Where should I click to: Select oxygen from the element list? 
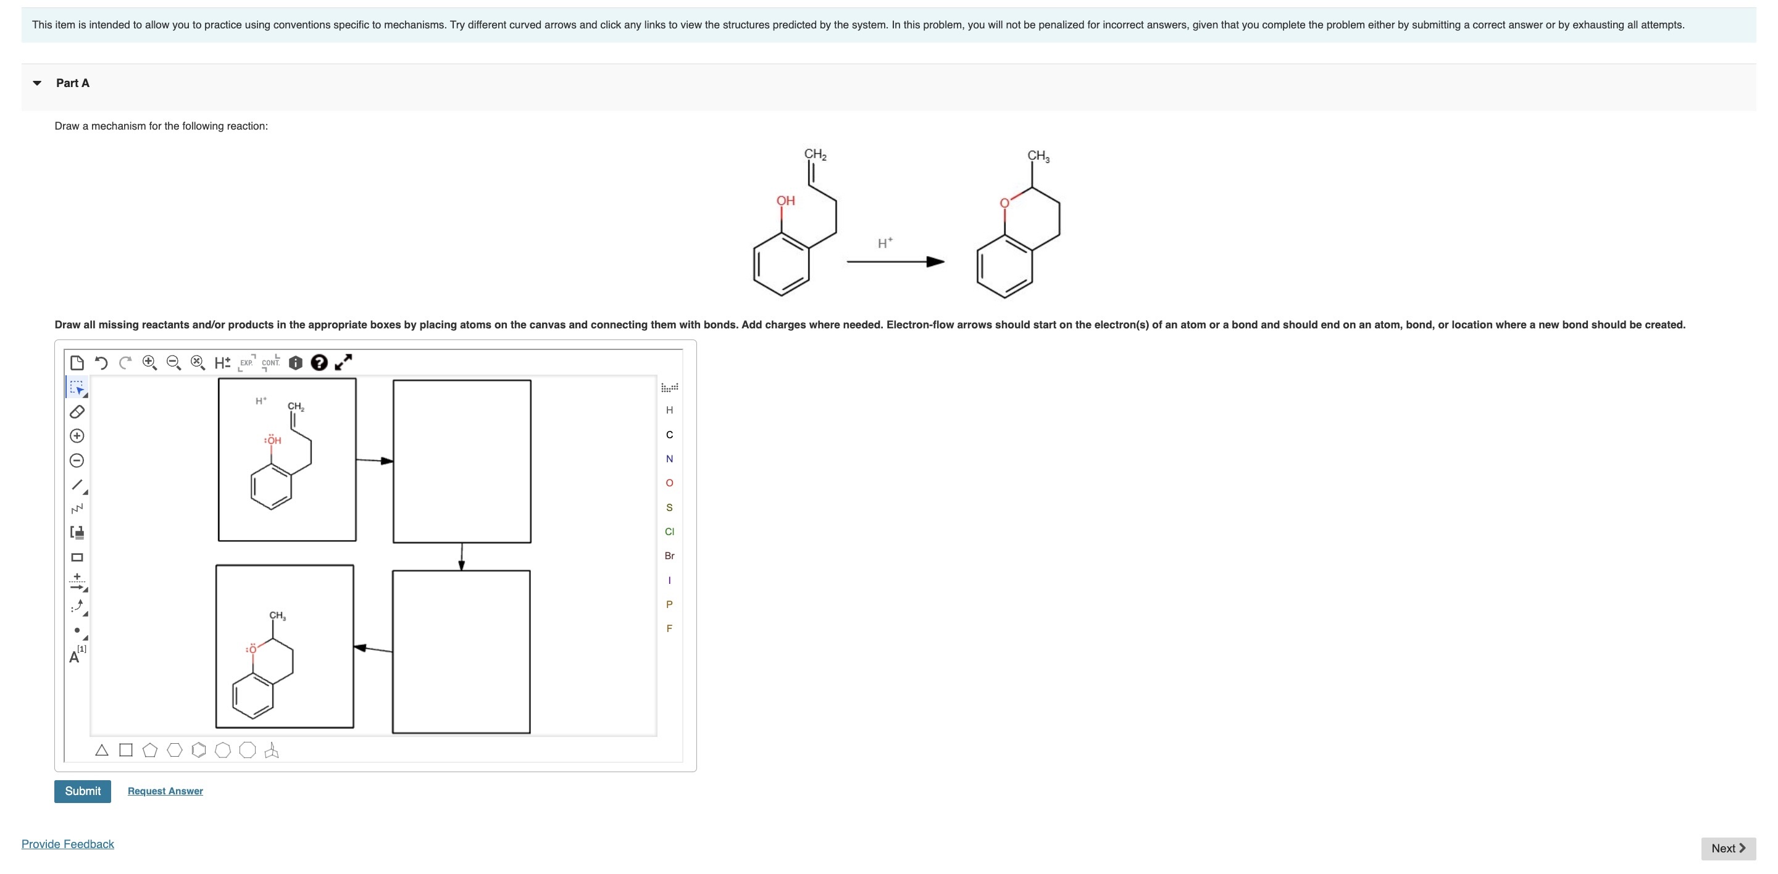[x=669, y=482]
